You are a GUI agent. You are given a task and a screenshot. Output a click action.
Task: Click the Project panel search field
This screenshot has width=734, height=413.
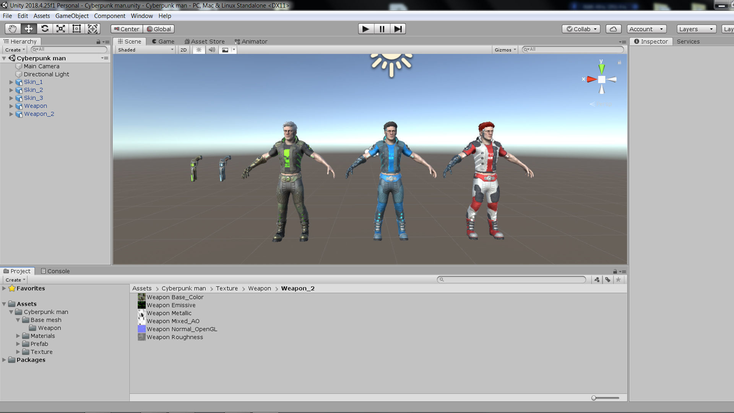click(x=512, y=280)
